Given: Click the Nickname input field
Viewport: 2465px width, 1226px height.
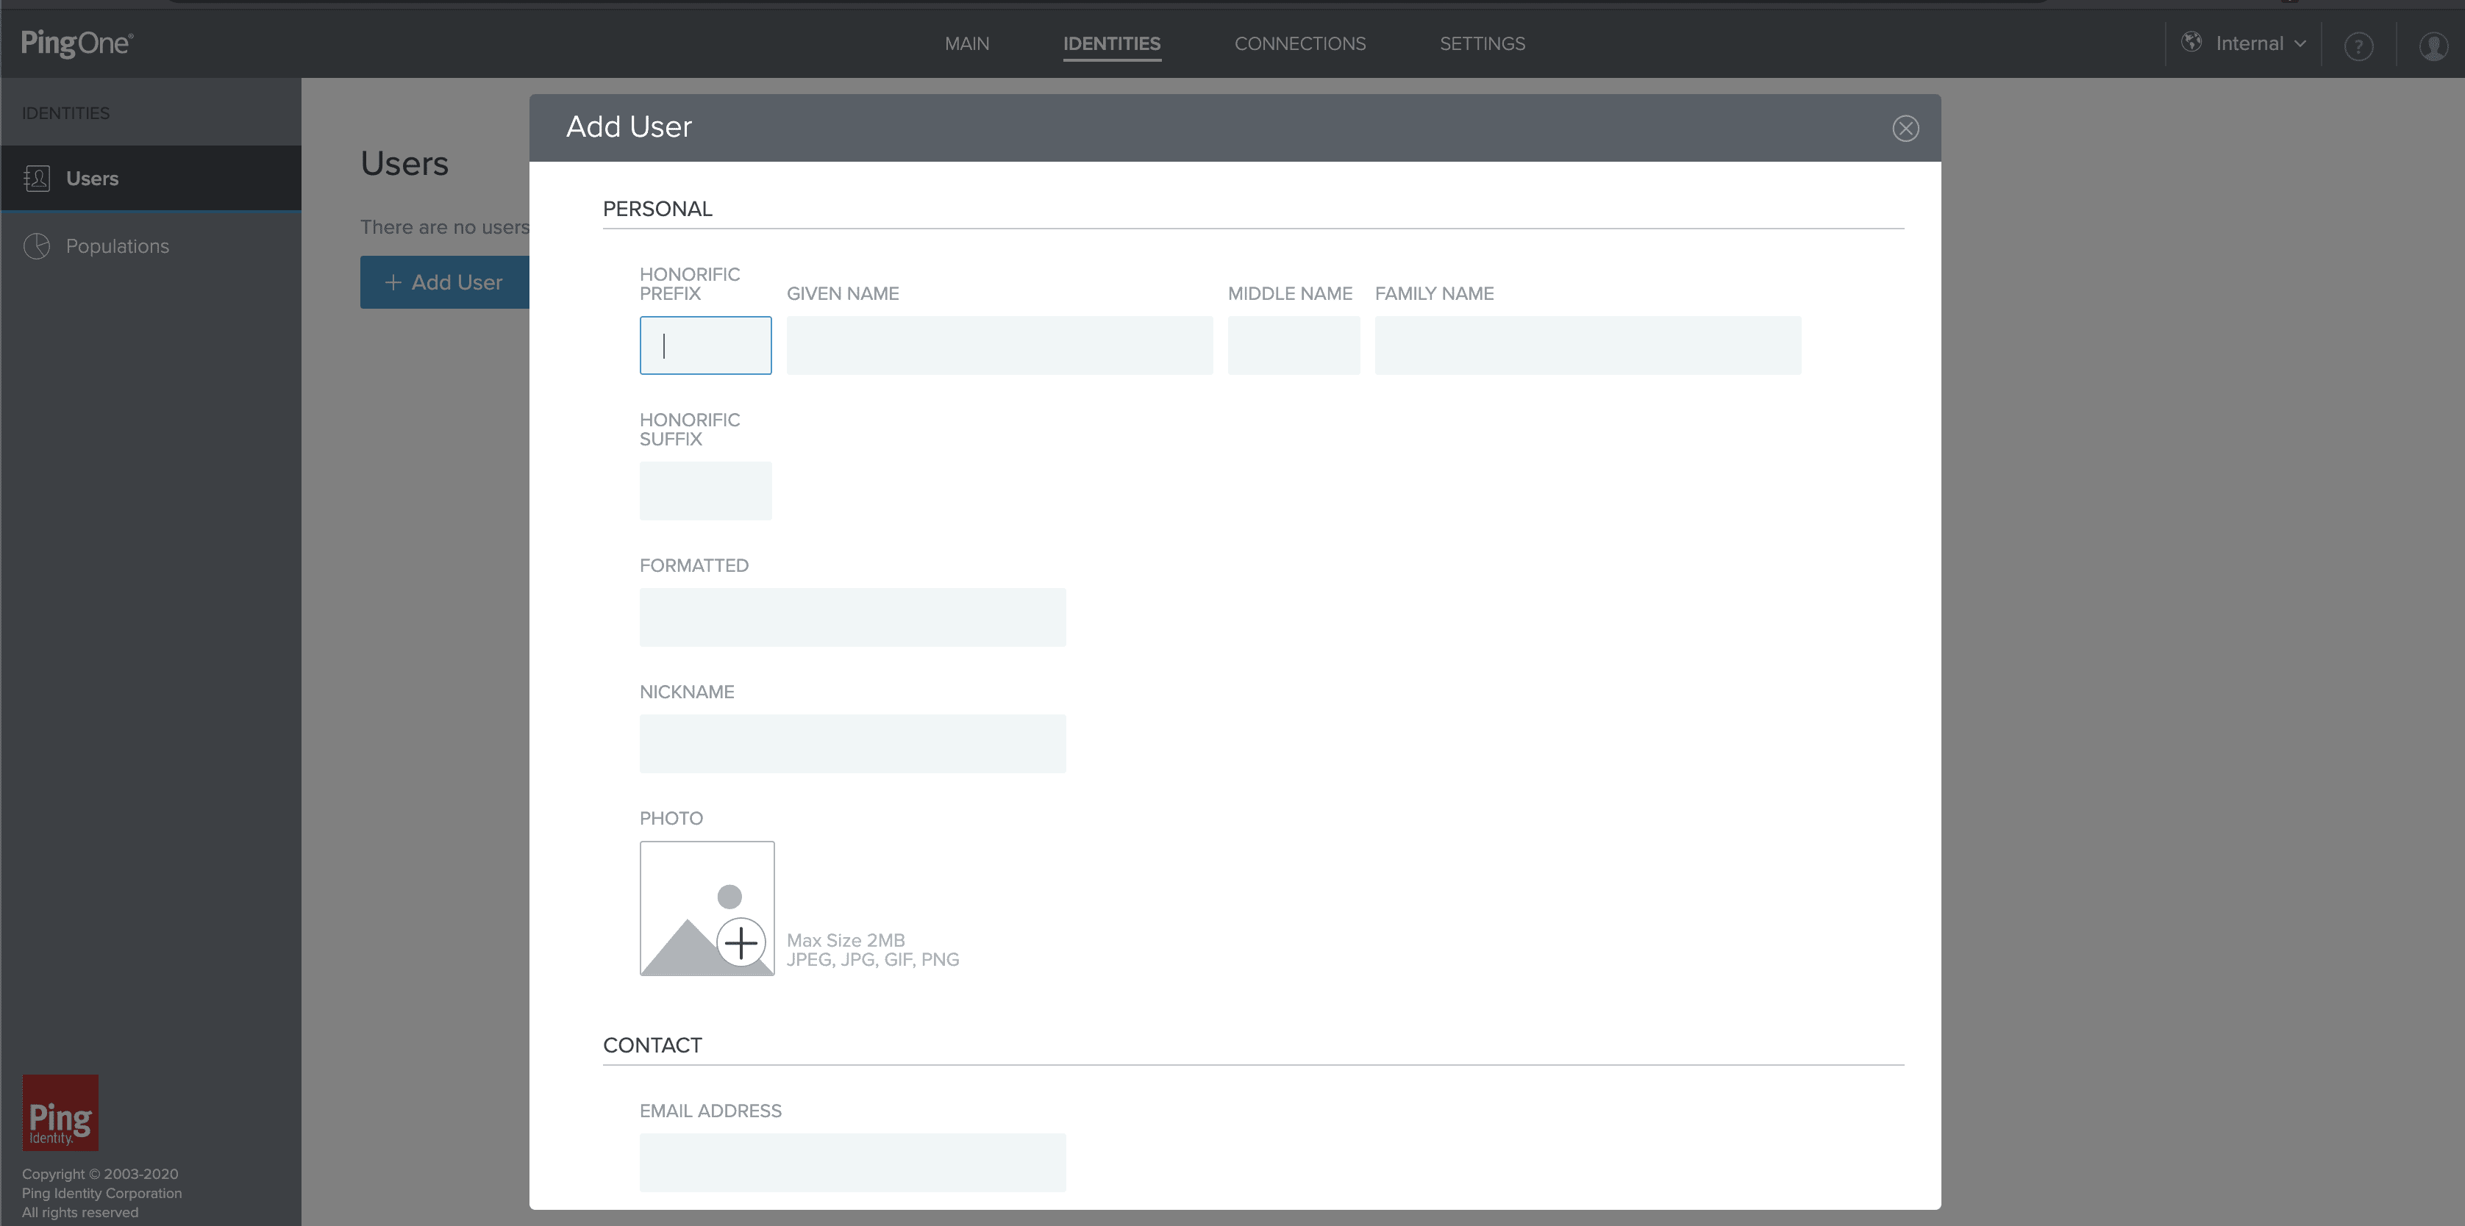Looking at the screenshot, I should click(852, 744).
